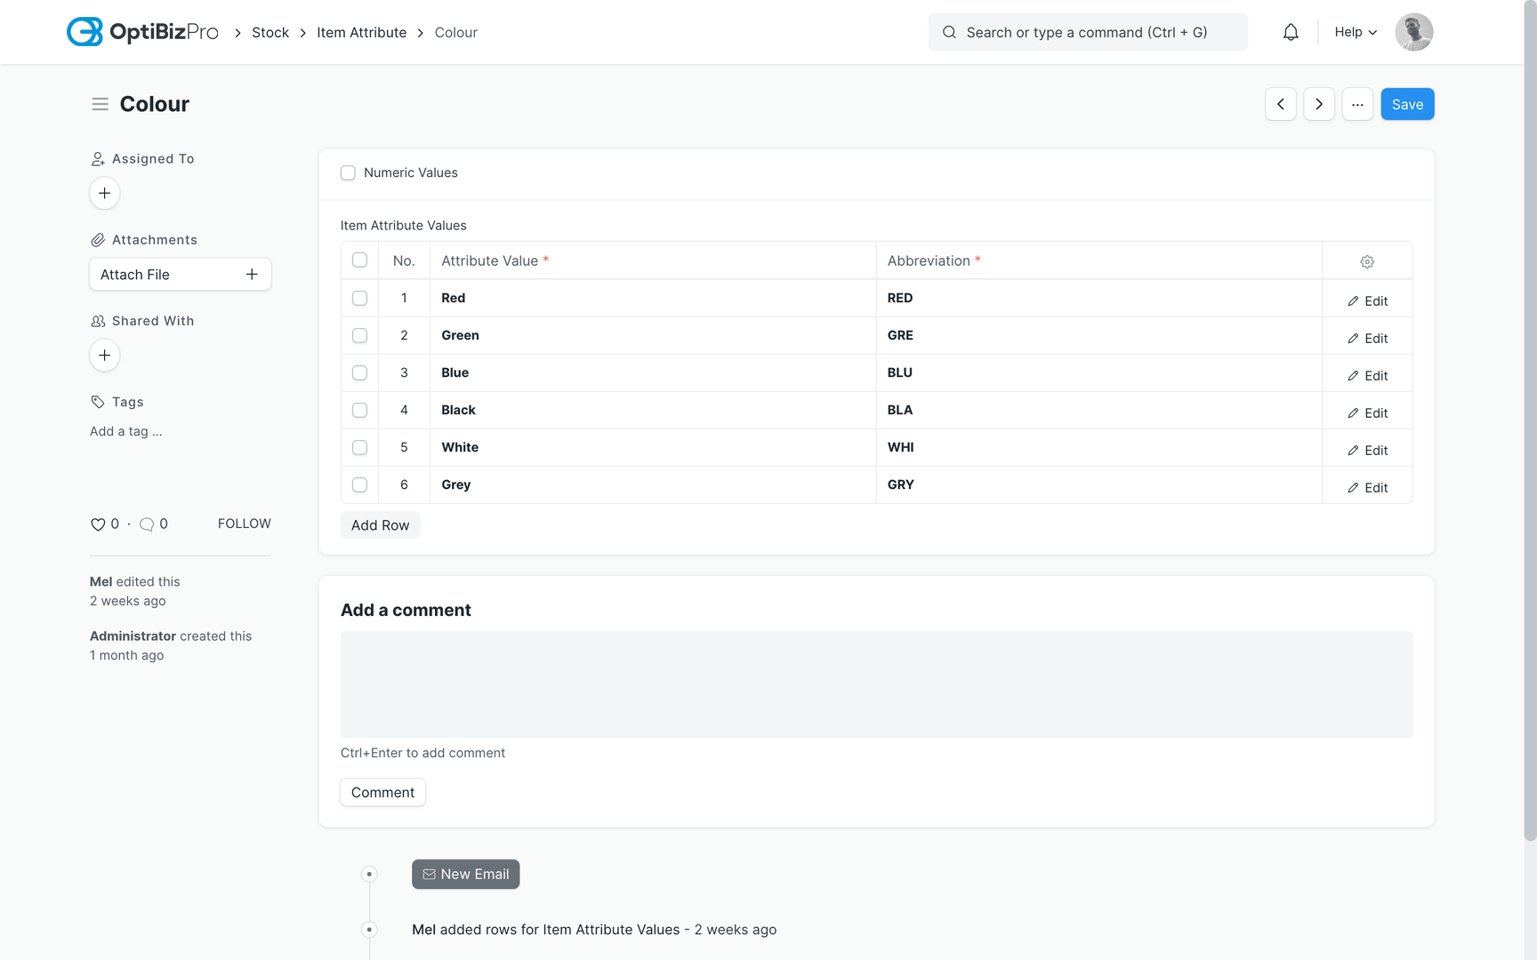Viewport: 1537px width, 960px height.
Task: Click inside the comment text area
Action: [x=876, y=684]
